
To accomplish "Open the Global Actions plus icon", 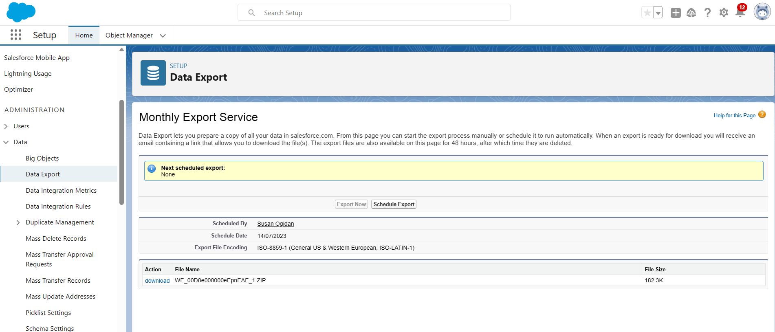I will point(676,13).
